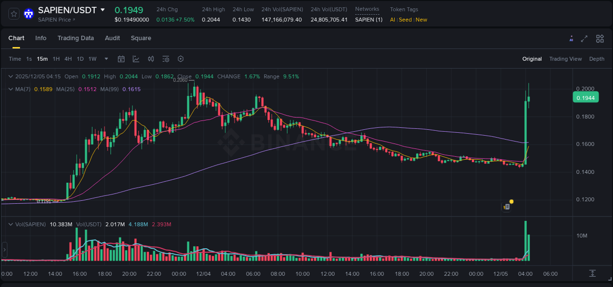Switch to the Trading Data tab
This screenshot has height=287, width=613.
point(76,38)
